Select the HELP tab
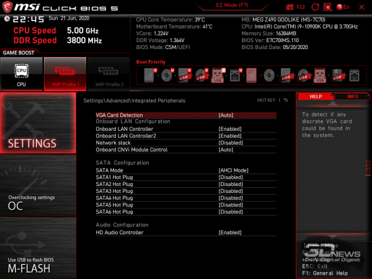 click(x=316, y=97)
